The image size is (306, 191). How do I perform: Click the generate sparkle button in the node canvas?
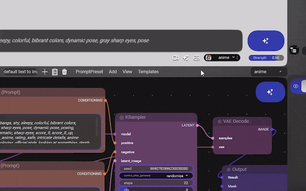coord(270,92)
